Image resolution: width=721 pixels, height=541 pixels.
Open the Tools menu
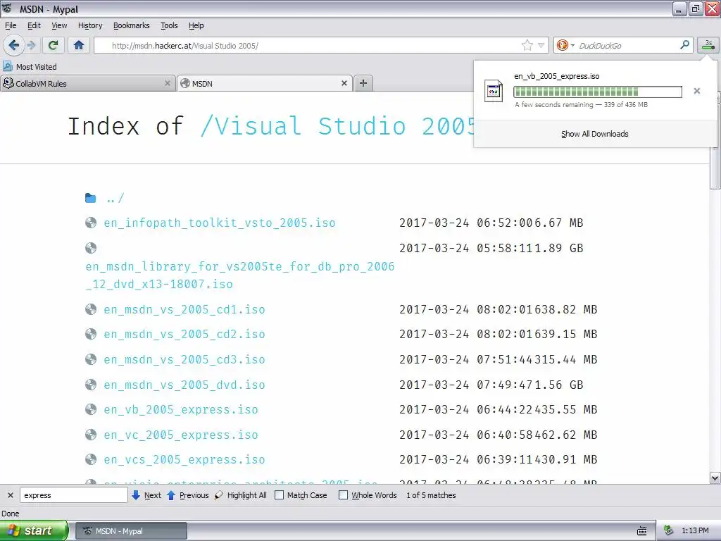(x=169, y=25)
